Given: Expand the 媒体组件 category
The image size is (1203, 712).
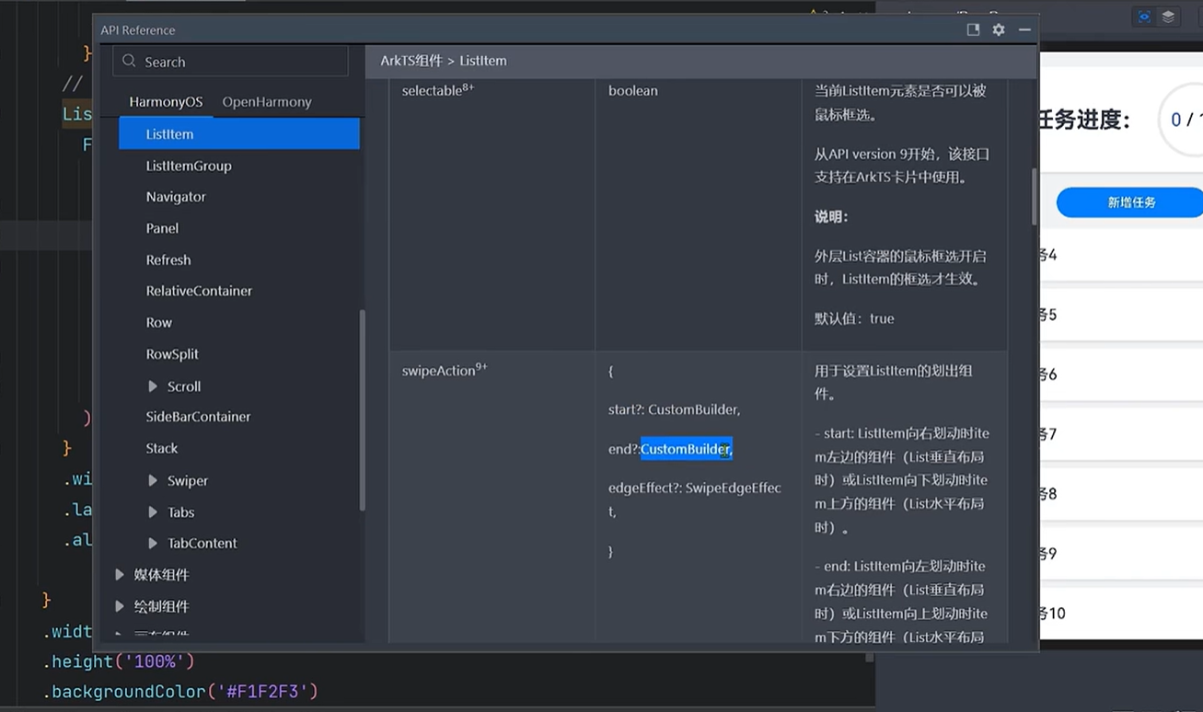Looking at the screenshot, I should point(120,575).
